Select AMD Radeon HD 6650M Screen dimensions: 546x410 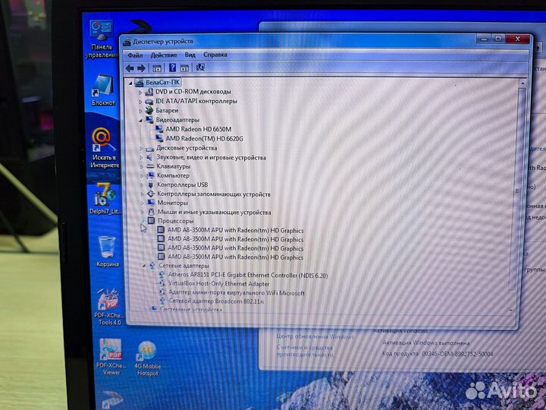click(x=199, y=129)
